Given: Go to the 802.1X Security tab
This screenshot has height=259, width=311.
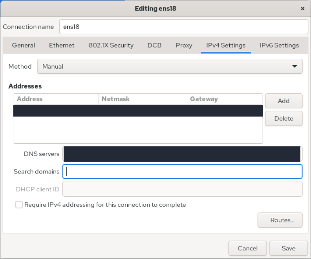Looking at the screenshot, I should click(111, 46).
